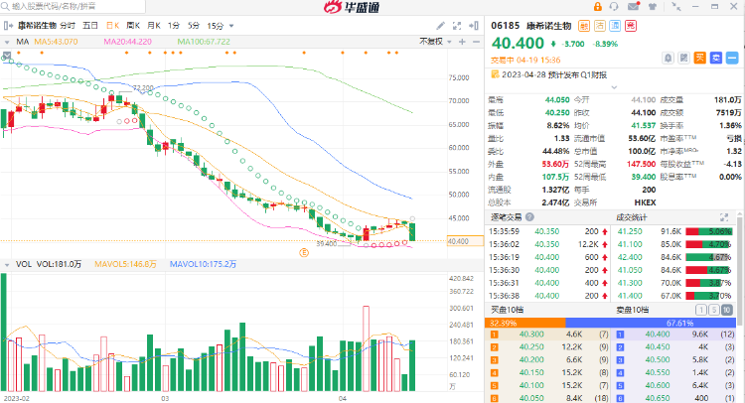Click the 成交统计 section header

[x=632, y=217]
